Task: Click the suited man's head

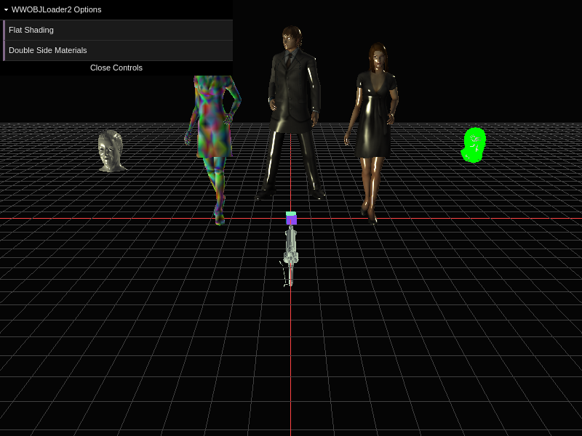Action: 292,39
